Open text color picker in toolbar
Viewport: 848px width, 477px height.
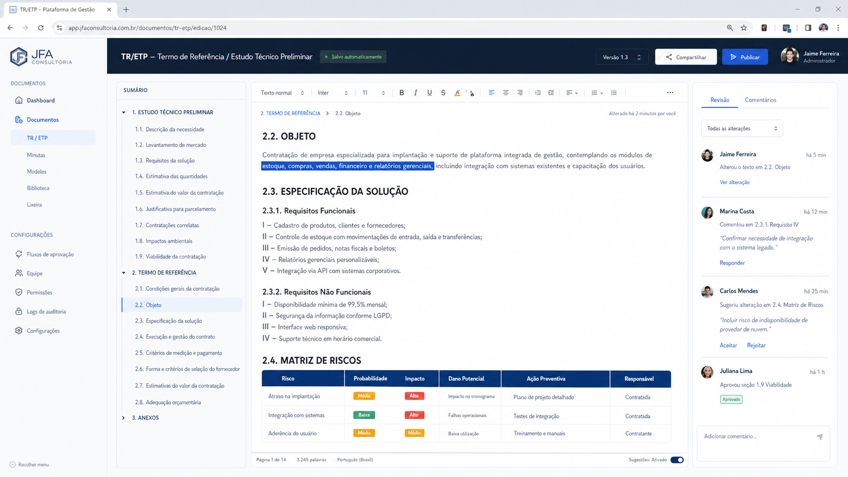457,93
